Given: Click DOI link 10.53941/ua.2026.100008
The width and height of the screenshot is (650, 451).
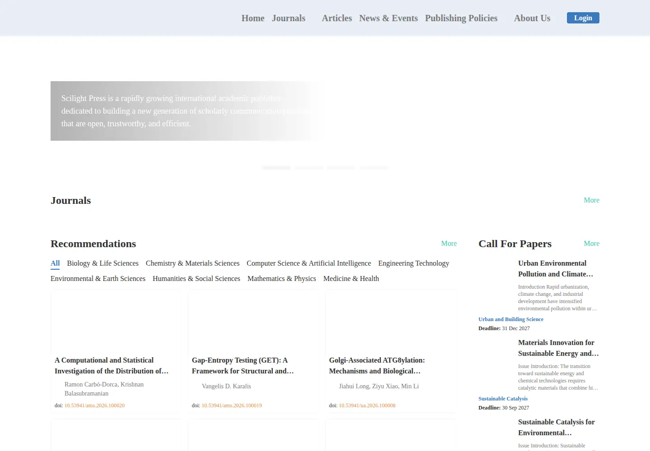Looking at the screenshot, I should coord(367,405).
